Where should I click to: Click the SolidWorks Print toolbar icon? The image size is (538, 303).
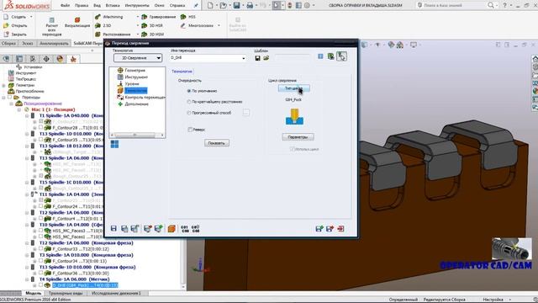(x=250, y=5)
